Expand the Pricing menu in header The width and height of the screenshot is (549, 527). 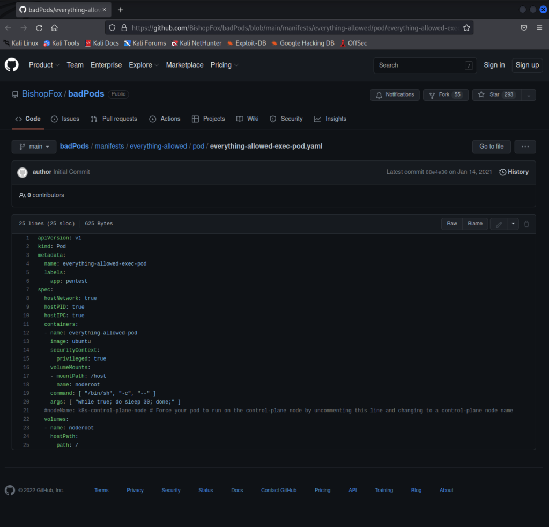[225, 65]
